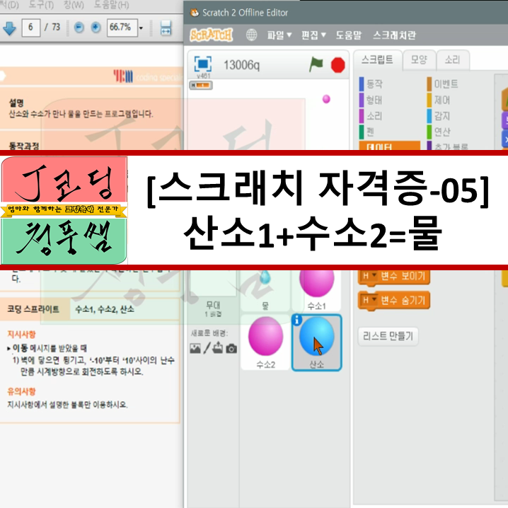Open the 창(W) menu in PDF viewer
Screen dimensions: 508x508
click(x=74, y=5)
